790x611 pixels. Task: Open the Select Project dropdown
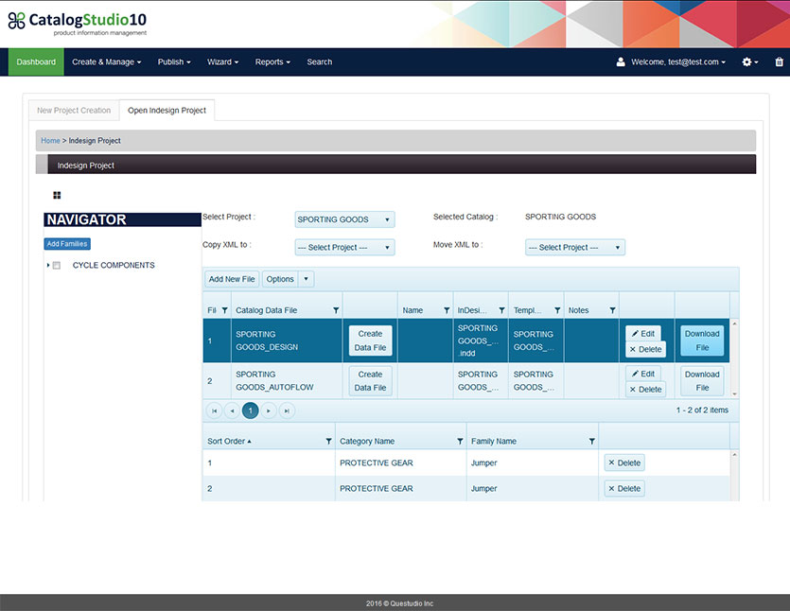[344, 219]
